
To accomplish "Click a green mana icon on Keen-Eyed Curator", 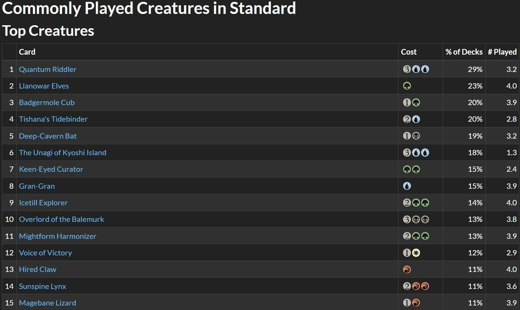I will pos(407,169).
